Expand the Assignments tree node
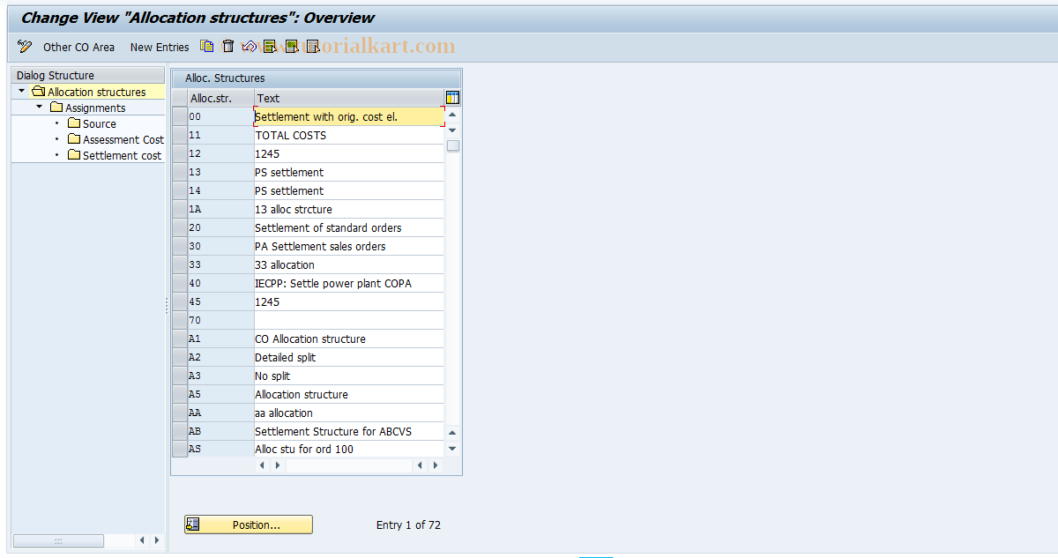The height and width of the screenshot is (558, 1058). 38,106
